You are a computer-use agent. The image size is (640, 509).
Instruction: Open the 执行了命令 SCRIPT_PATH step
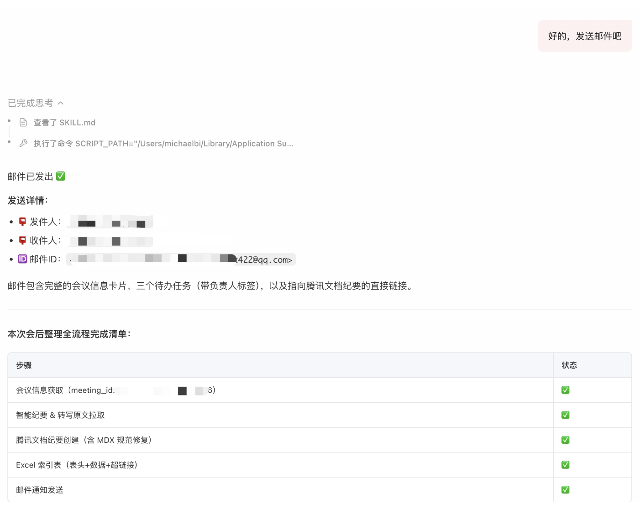[x=163, y=144]
